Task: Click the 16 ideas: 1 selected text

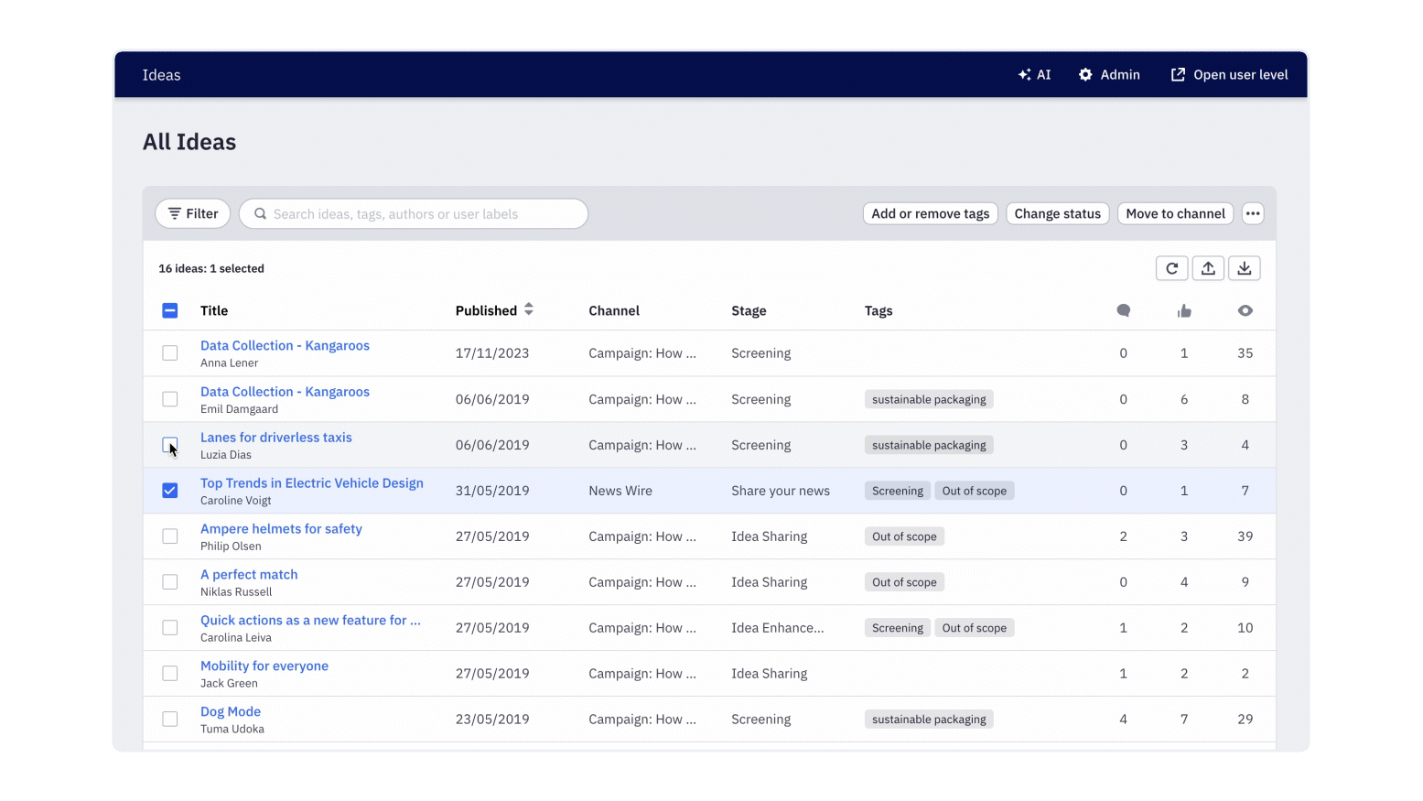Action: click(211, 268)
